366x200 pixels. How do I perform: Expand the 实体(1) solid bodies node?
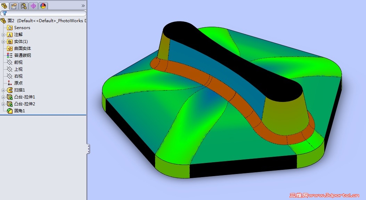click(x=3, y=42)
